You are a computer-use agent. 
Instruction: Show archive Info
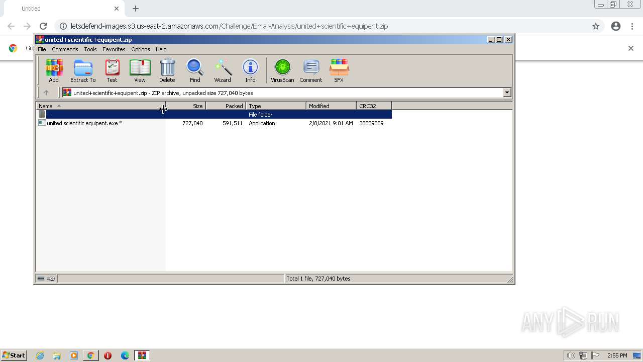(250, 70)
